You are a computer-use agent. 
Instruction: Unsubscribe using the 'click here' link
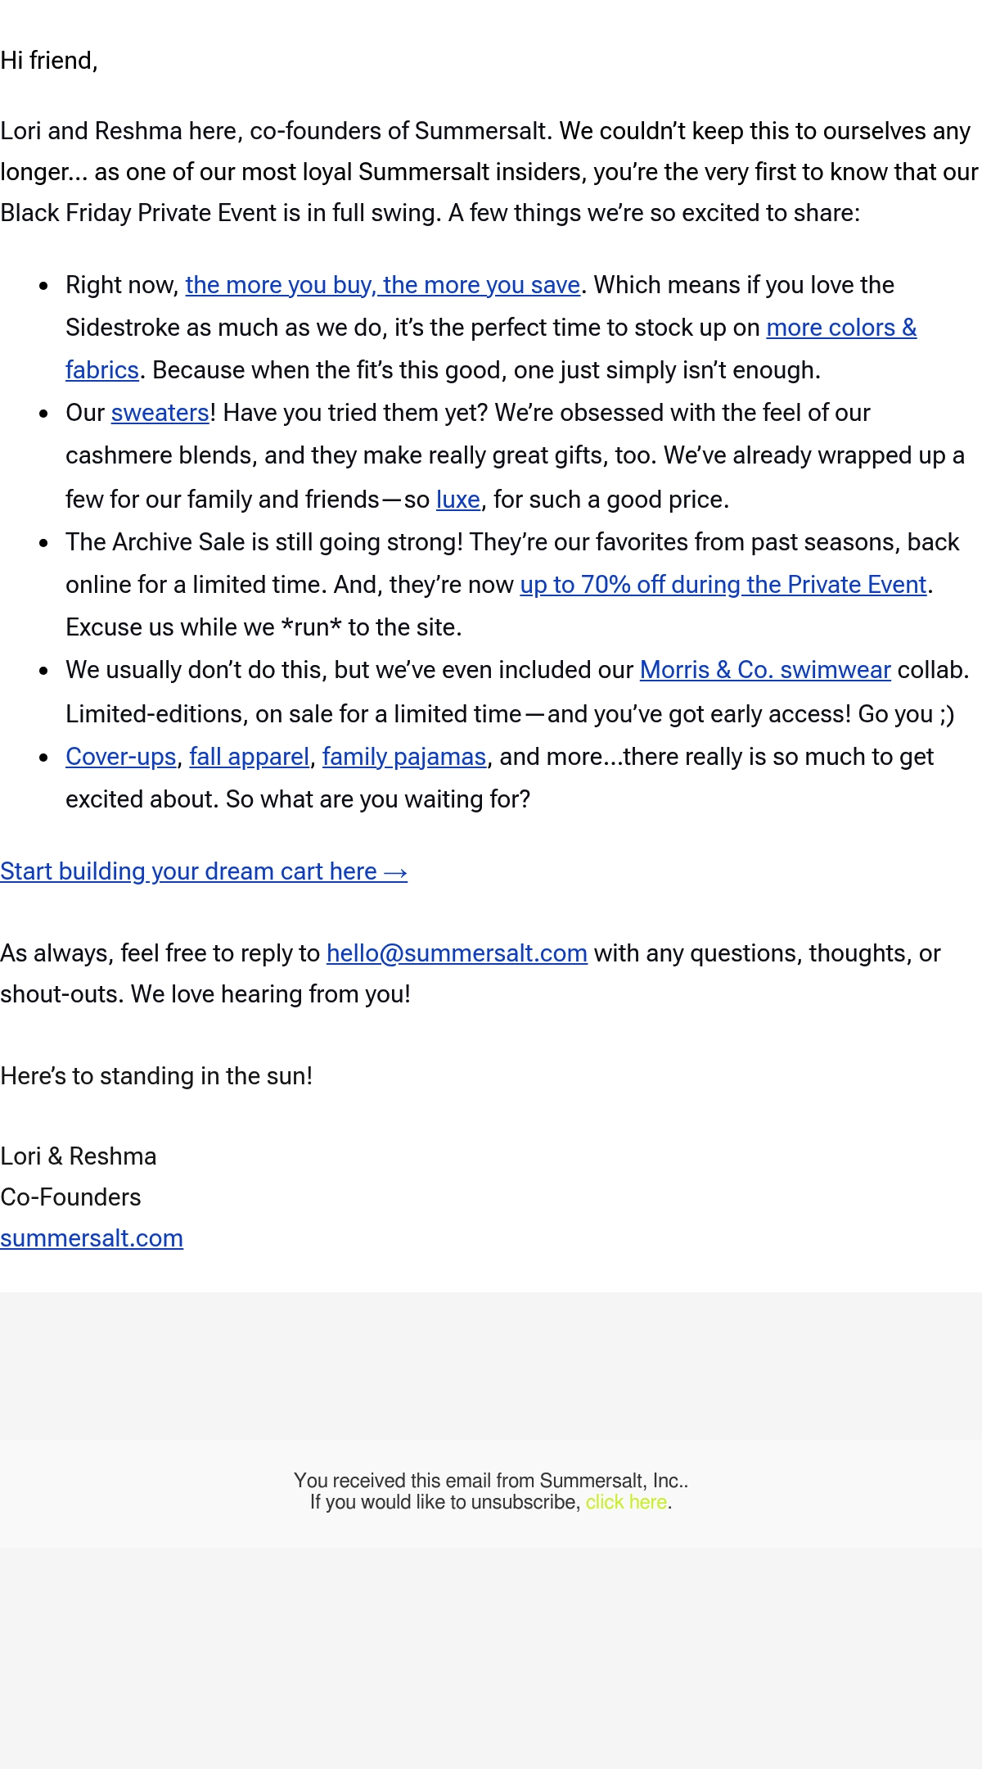626,1502
